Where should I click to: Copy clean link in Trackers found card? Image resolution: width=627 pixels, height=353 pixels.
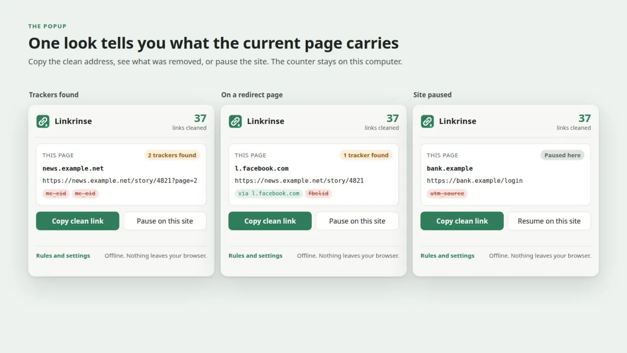[77, 221]
